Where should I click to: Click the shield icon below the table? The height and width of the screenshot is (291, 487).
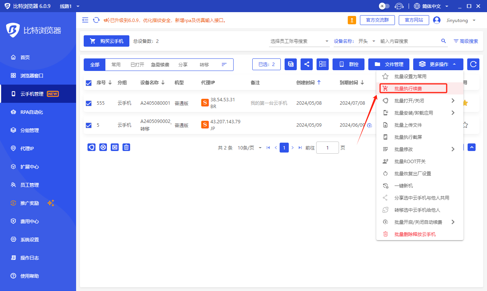click(x=91, y=147)
